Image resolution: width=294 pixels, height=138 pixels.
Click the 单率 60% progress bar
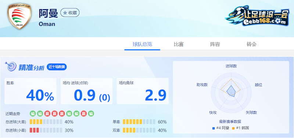(139, 122)
